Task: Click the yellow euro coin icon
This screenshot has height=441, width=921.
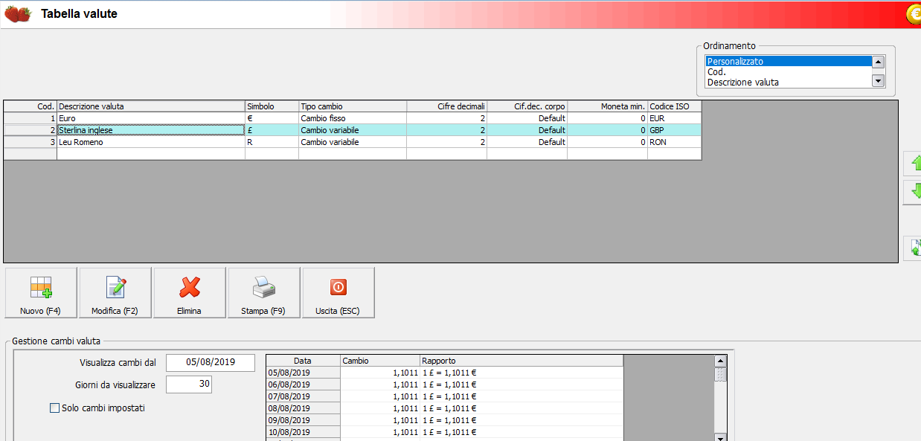Action: point(914,14)
